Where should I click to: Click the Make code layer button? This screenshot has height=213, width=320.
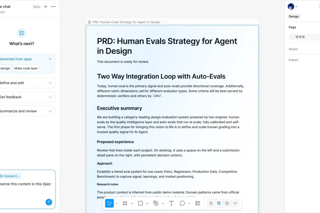click(26, 68)
